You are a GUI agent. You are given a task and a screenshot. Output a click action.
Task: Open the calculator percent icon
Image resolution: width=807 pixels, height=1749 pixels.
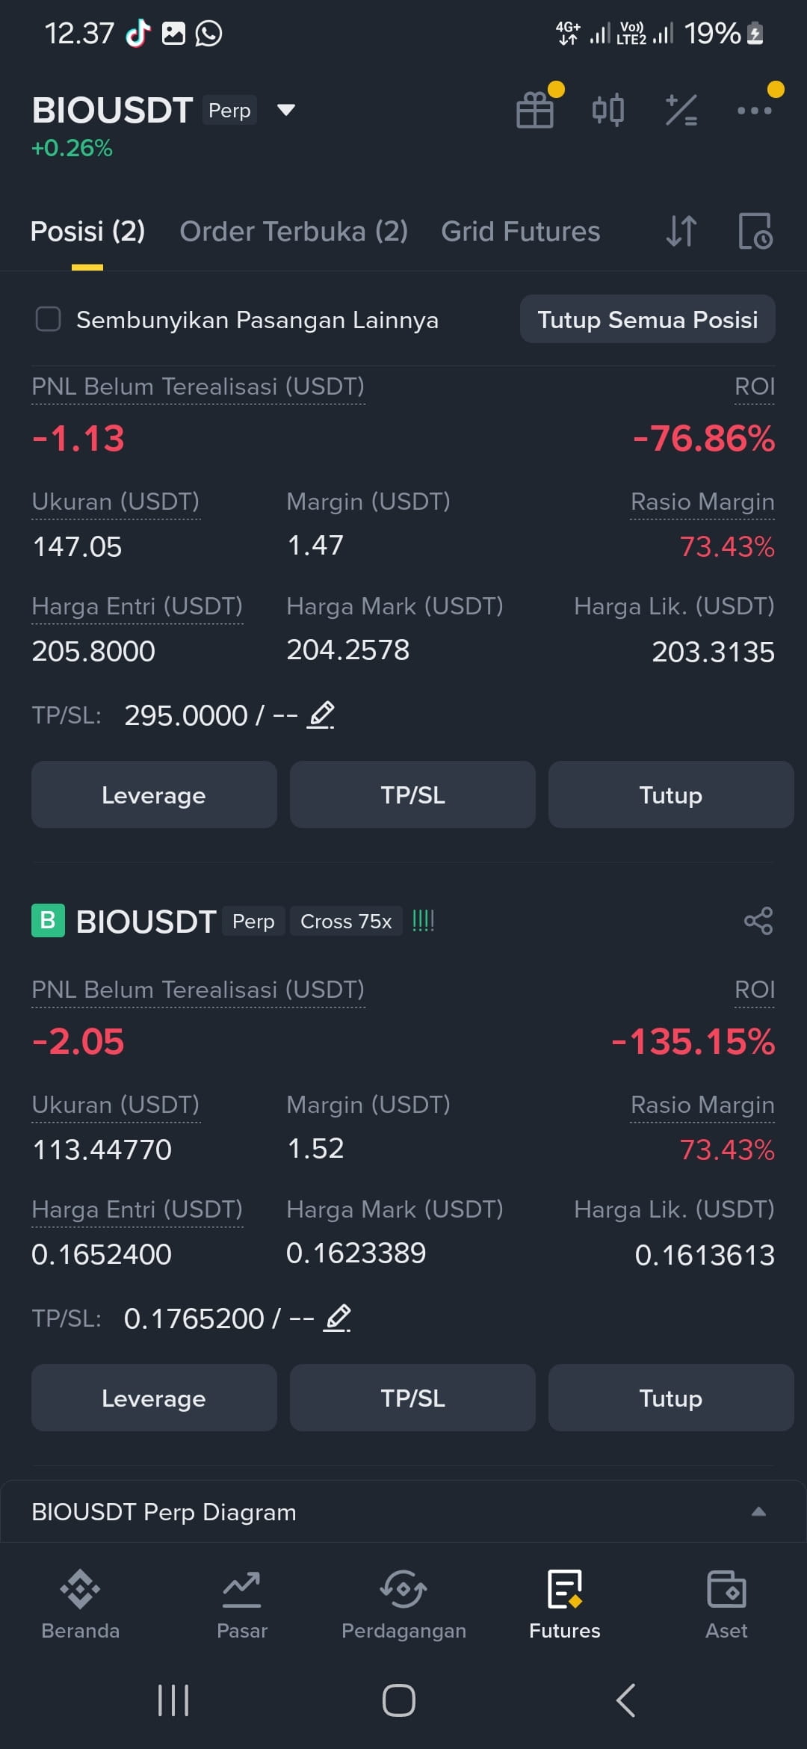coord(681,110)
